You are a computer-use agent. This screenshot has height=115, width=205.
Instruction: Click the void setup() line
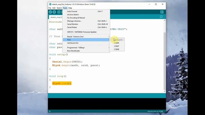pyautogui.click(x=59, y=55)
